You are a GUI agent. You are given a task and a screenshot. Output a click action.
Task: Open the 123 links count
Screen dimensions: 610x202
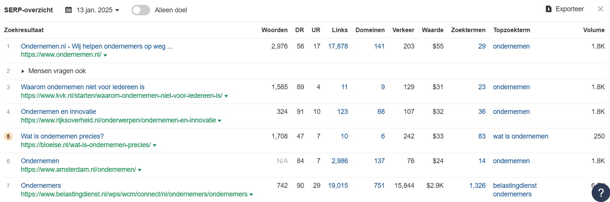point(342,112)
